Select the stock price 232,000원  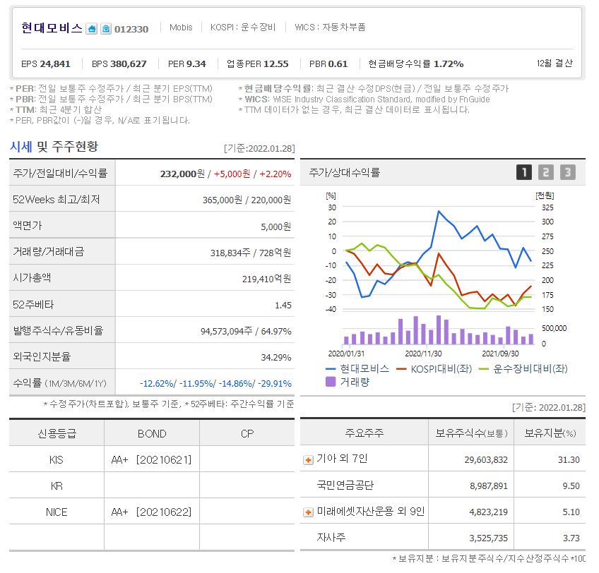click(x=182, y=174)
